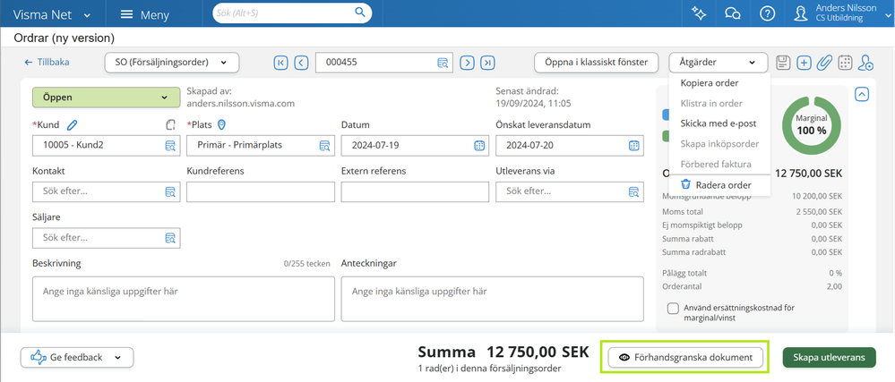Click Moms total value 2 550,00 SEK
Image resolution: width=895 pixels, height=382 pixels.
point(817,211)
